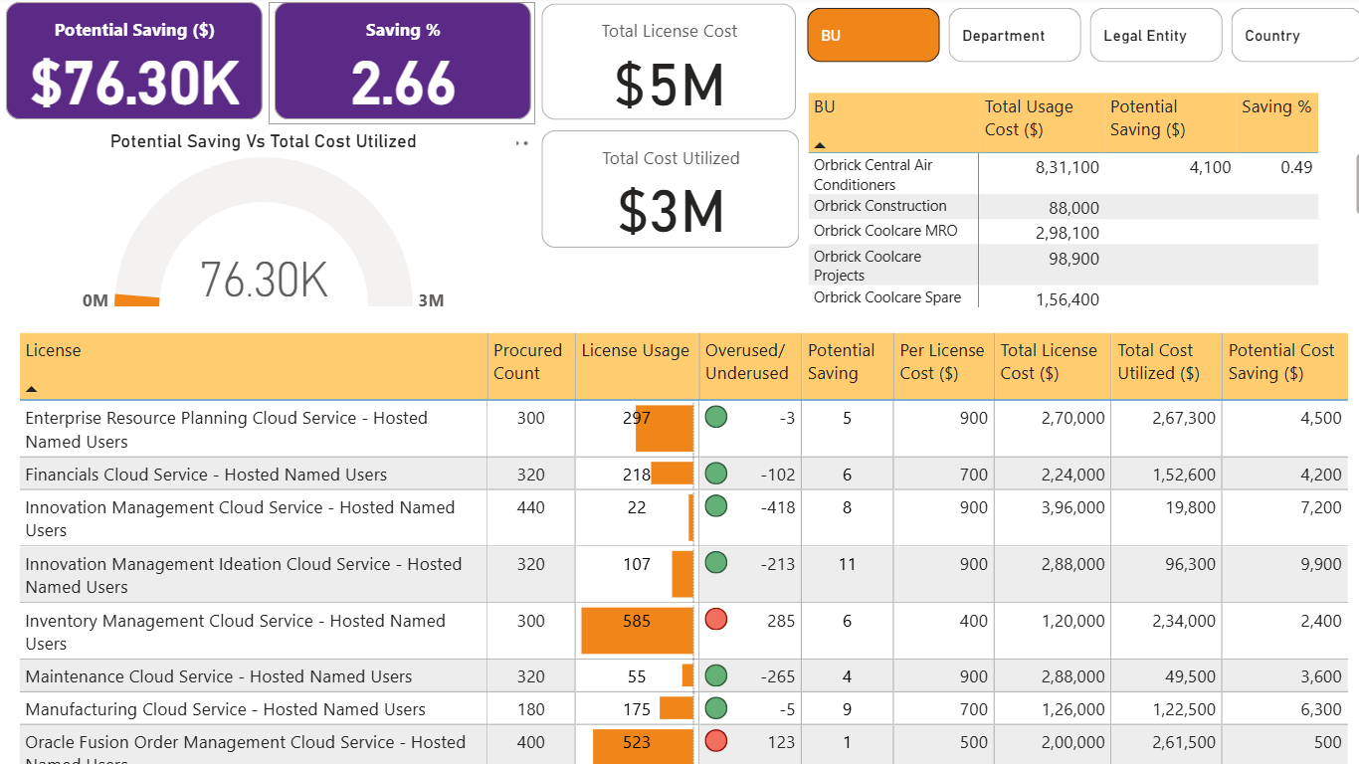Viewport: 1359px width, 765px height.
Task: Click the 585 usage data bar for Inventory Management
Action: click(x=637, y=631)
